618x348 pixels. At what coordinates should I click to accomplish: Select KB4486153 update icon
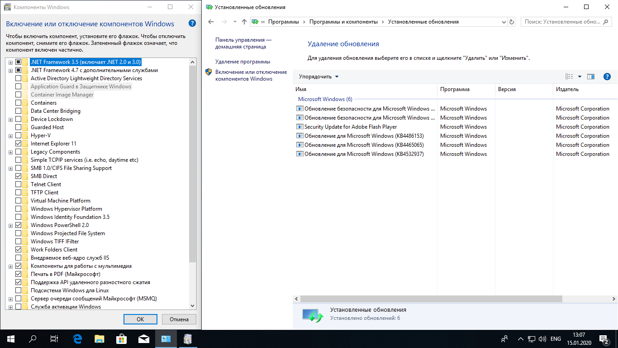pos(299,136)
